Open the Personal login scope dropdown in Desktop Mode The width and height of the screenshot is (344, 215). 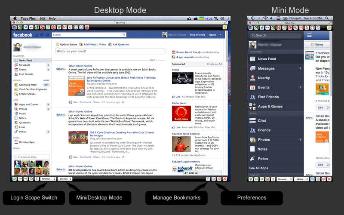[48, 179]
